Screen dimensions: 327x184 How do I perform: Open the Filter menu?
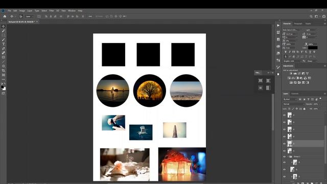[x=52, y=11]
